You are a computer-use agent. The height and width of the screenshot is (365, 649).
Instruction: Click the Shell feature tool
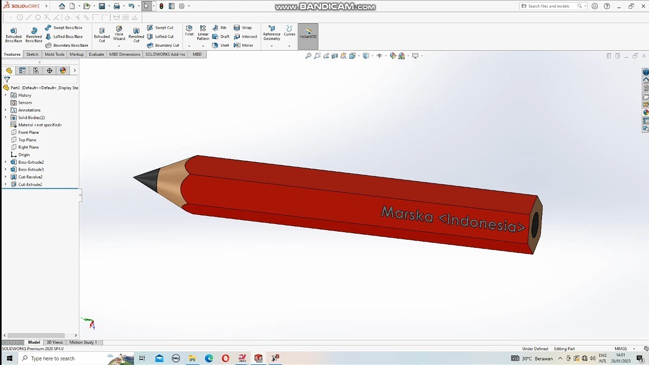point(221,45)
